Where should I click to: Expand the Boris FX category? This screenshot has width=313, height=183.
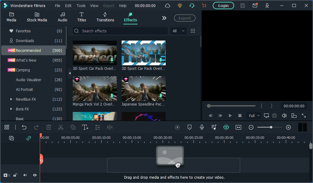(x=11, y=109)
